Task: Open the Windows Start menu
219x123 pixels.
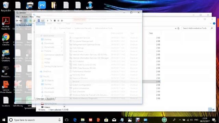Action: (x=4, y=120)
